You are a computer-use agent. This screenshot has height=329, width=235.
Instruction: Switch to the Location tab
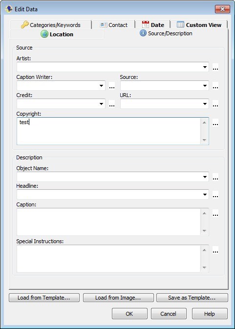57,34
